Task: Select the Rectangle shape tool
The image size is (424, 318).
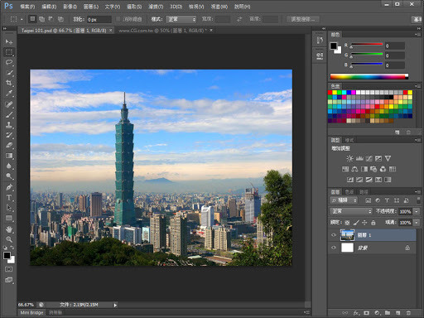Action: 9,219
